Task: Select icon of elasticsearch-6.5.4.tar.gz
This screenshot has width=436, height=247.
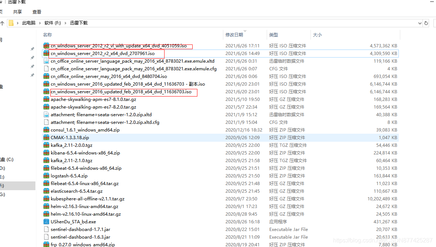Action: click(x=46, y=191)
